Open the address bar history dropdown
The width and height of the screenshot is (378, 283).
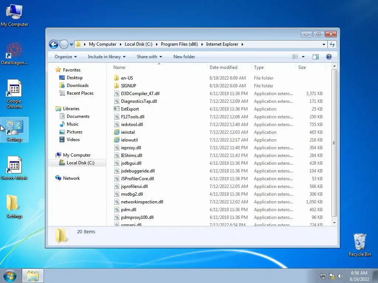[324, 45]
